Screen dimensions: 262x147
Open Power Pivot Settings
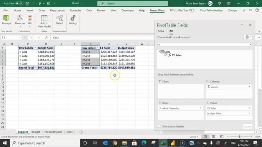(73, 20)
